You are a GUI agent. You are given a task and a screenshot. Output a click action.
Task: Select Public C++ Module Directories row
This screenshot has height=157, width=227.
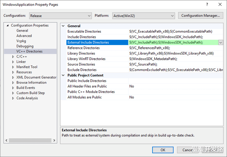pos(144,92)
